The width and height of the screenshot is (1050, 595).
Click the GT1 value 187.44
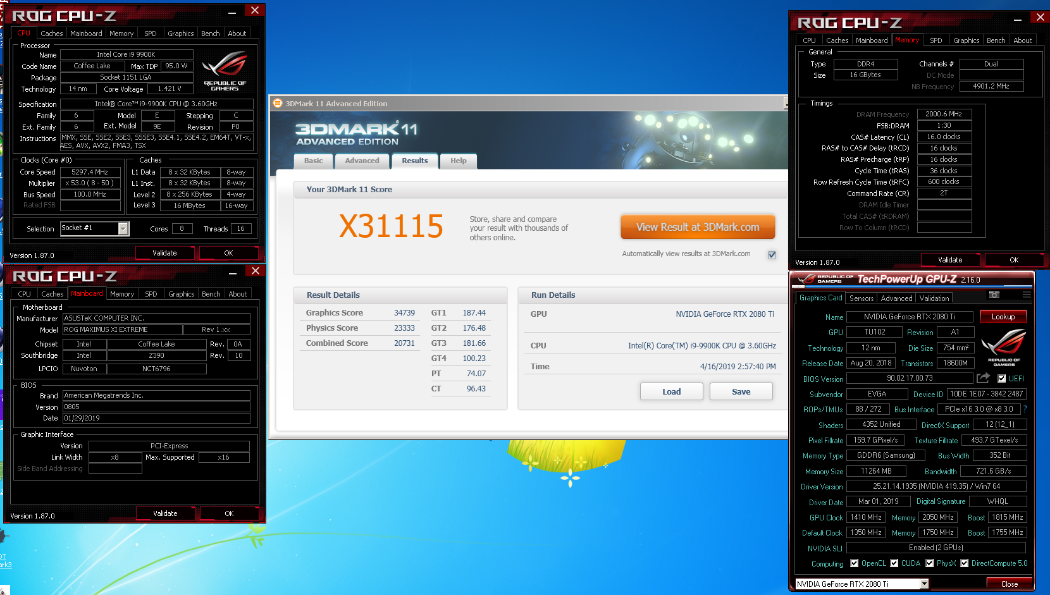click(x=474, y=313)
